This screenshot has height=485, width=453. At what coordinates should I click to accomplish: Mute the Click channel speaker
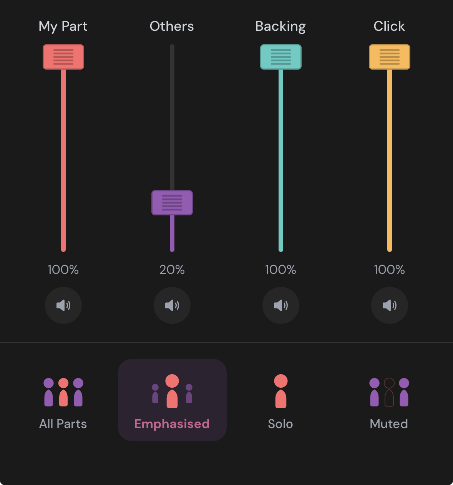[x=390, y=305]
